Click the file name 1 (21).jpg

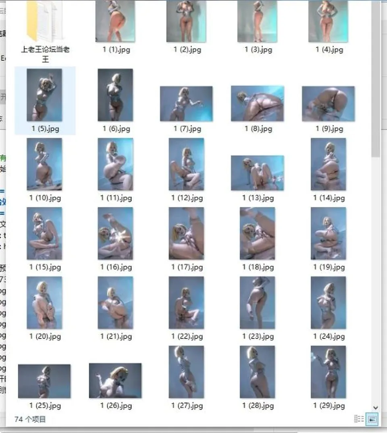(x=116, y=337)
